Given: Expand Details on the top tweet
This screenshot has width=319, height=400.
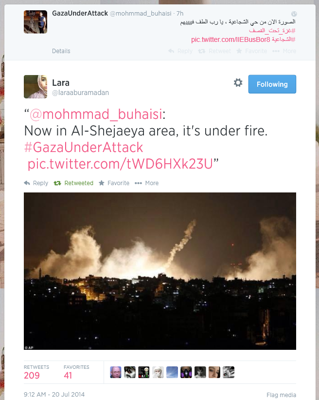Looking at the screenshot, I should click(61, 51).
